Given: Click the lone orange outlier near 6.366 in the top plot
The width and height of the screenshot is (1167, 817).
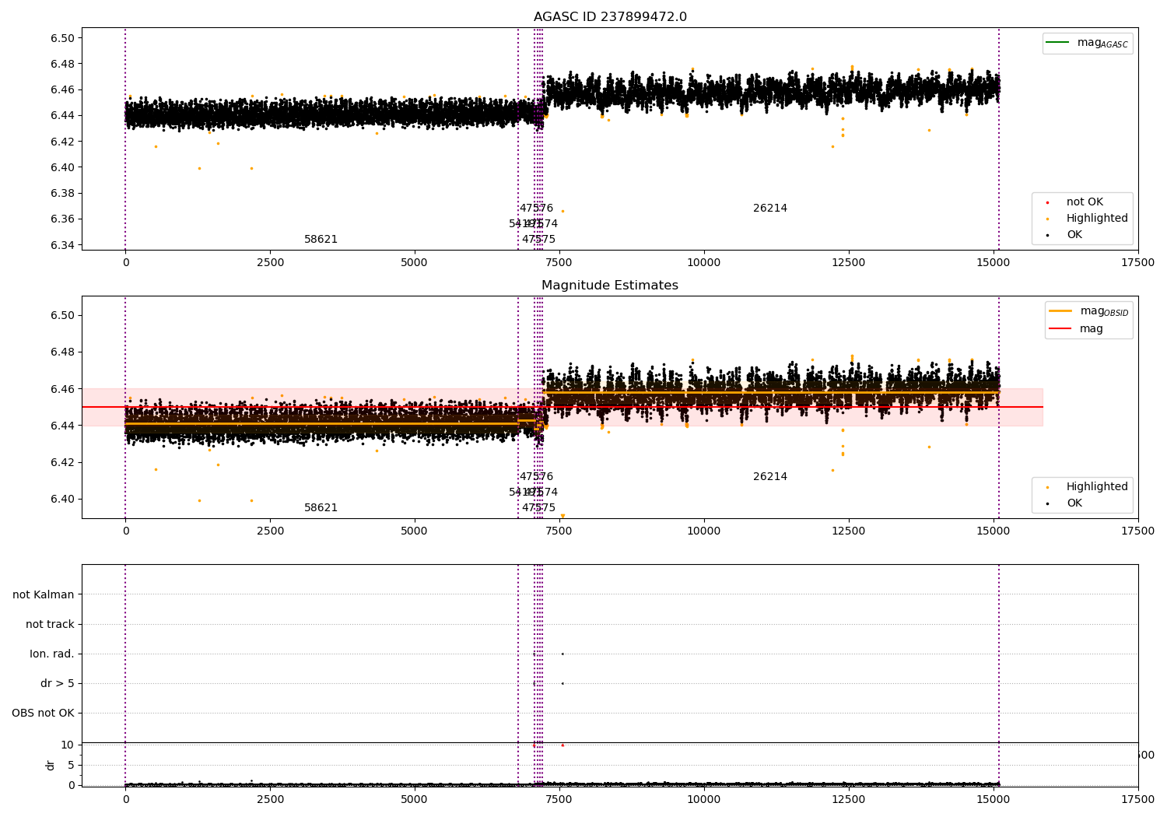Looking at the screenshot, I should 562,211.
